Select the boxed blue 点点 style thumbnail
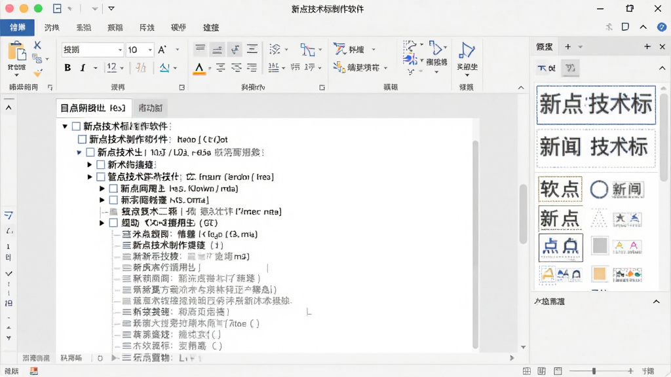 coord(561,247)
